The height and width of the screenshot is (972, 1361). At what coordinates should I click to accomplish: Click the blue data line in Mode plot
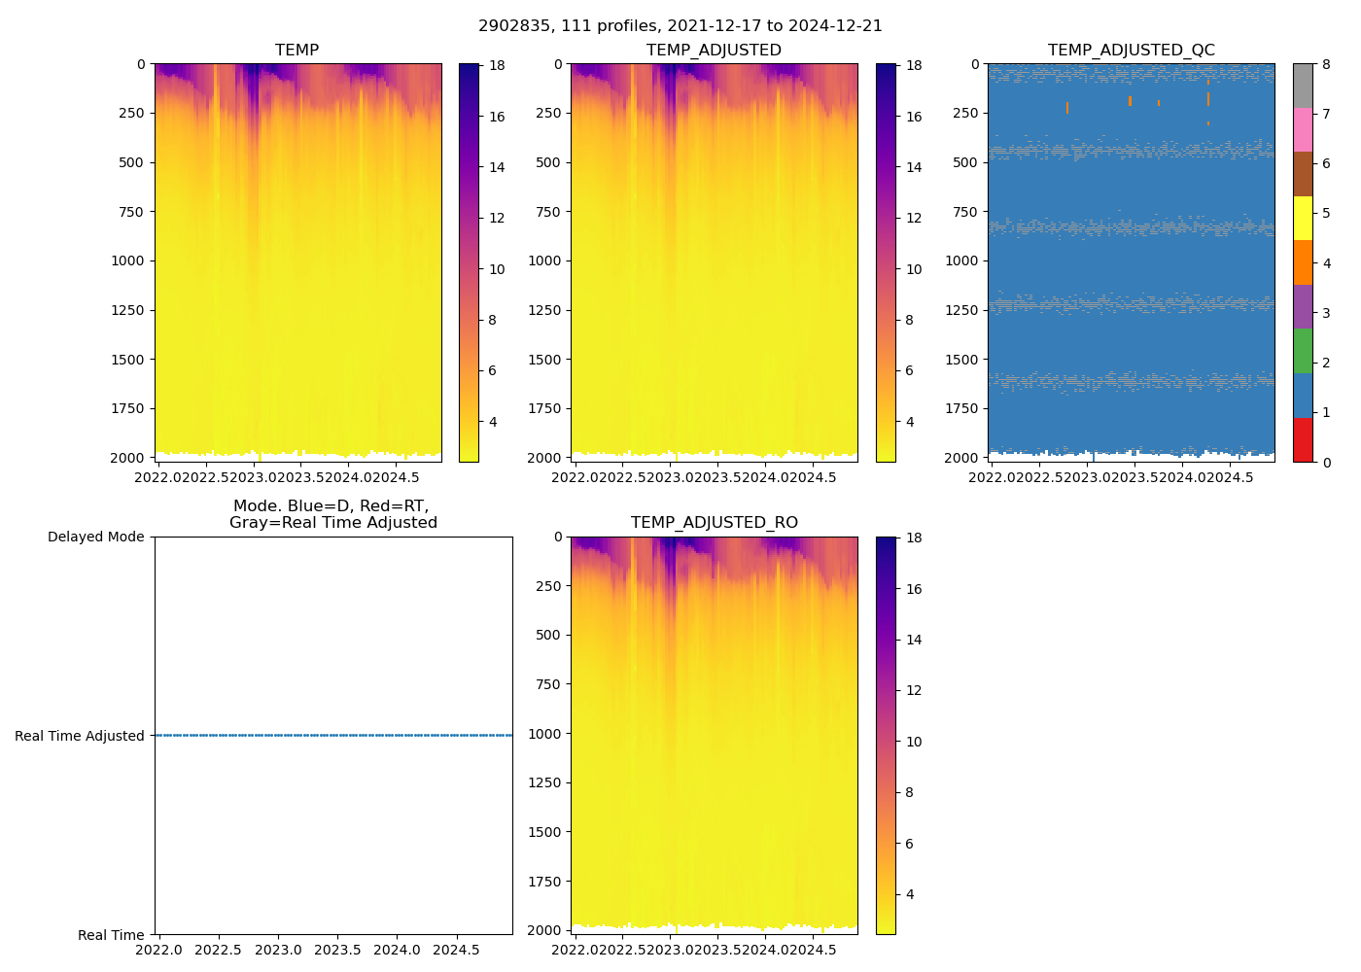[332, 736]
